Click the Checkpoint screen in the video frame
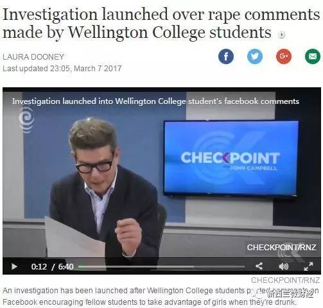This screenshot has width=323, height=308. click(x=231, y=158)
